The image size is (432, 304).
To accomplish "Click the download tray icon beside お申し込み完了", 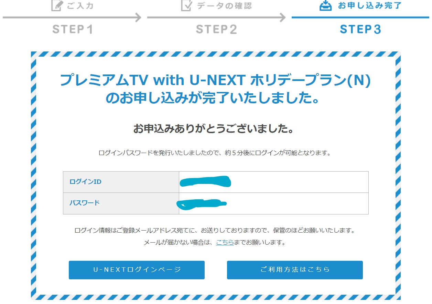I will coord(325,5).
